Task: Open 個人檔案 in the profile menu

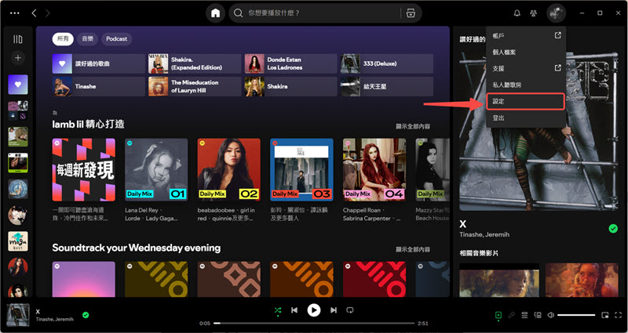Action: pyautogui.click(x=526, y=52)
